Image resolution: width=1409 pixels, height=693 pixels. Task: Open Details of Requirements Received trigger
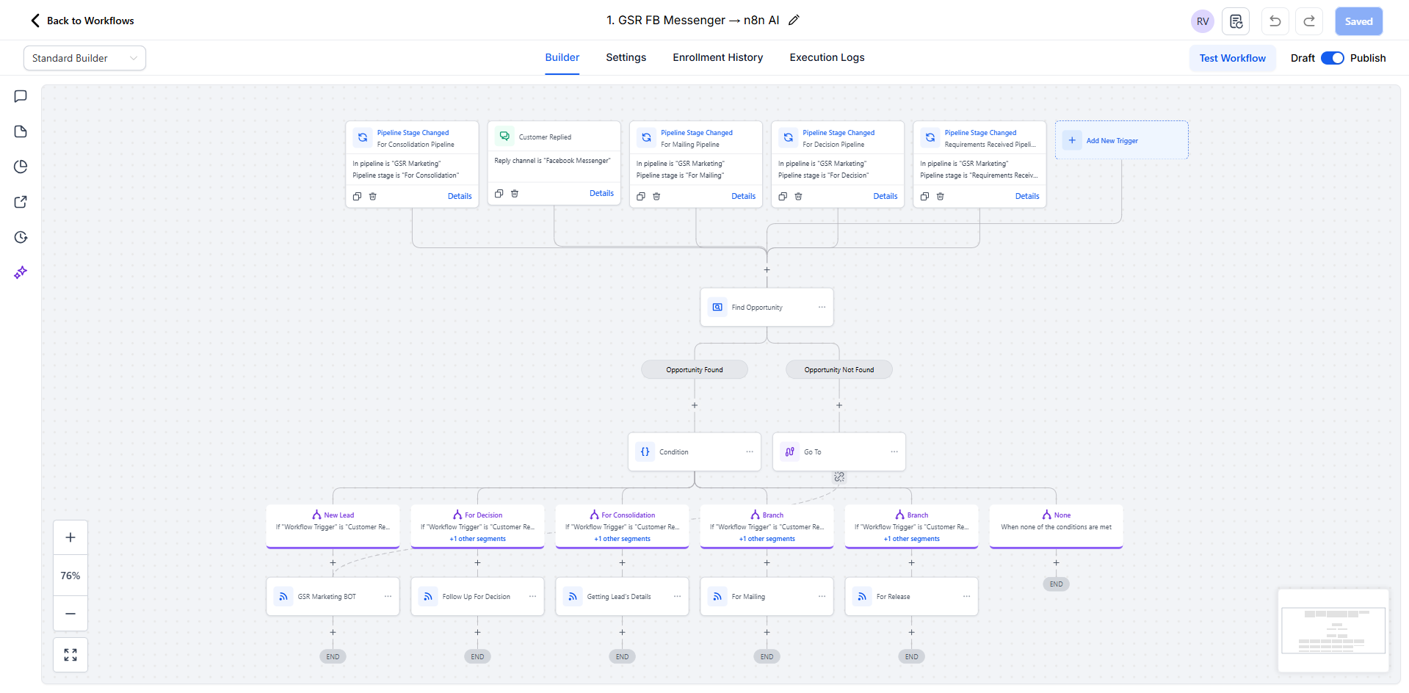pos(1027,196)
